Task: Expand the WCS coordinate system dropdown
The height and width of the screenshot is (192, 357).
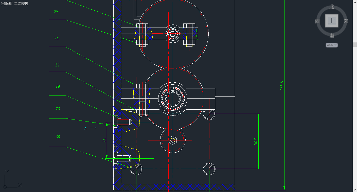Action: coord(332,45)
